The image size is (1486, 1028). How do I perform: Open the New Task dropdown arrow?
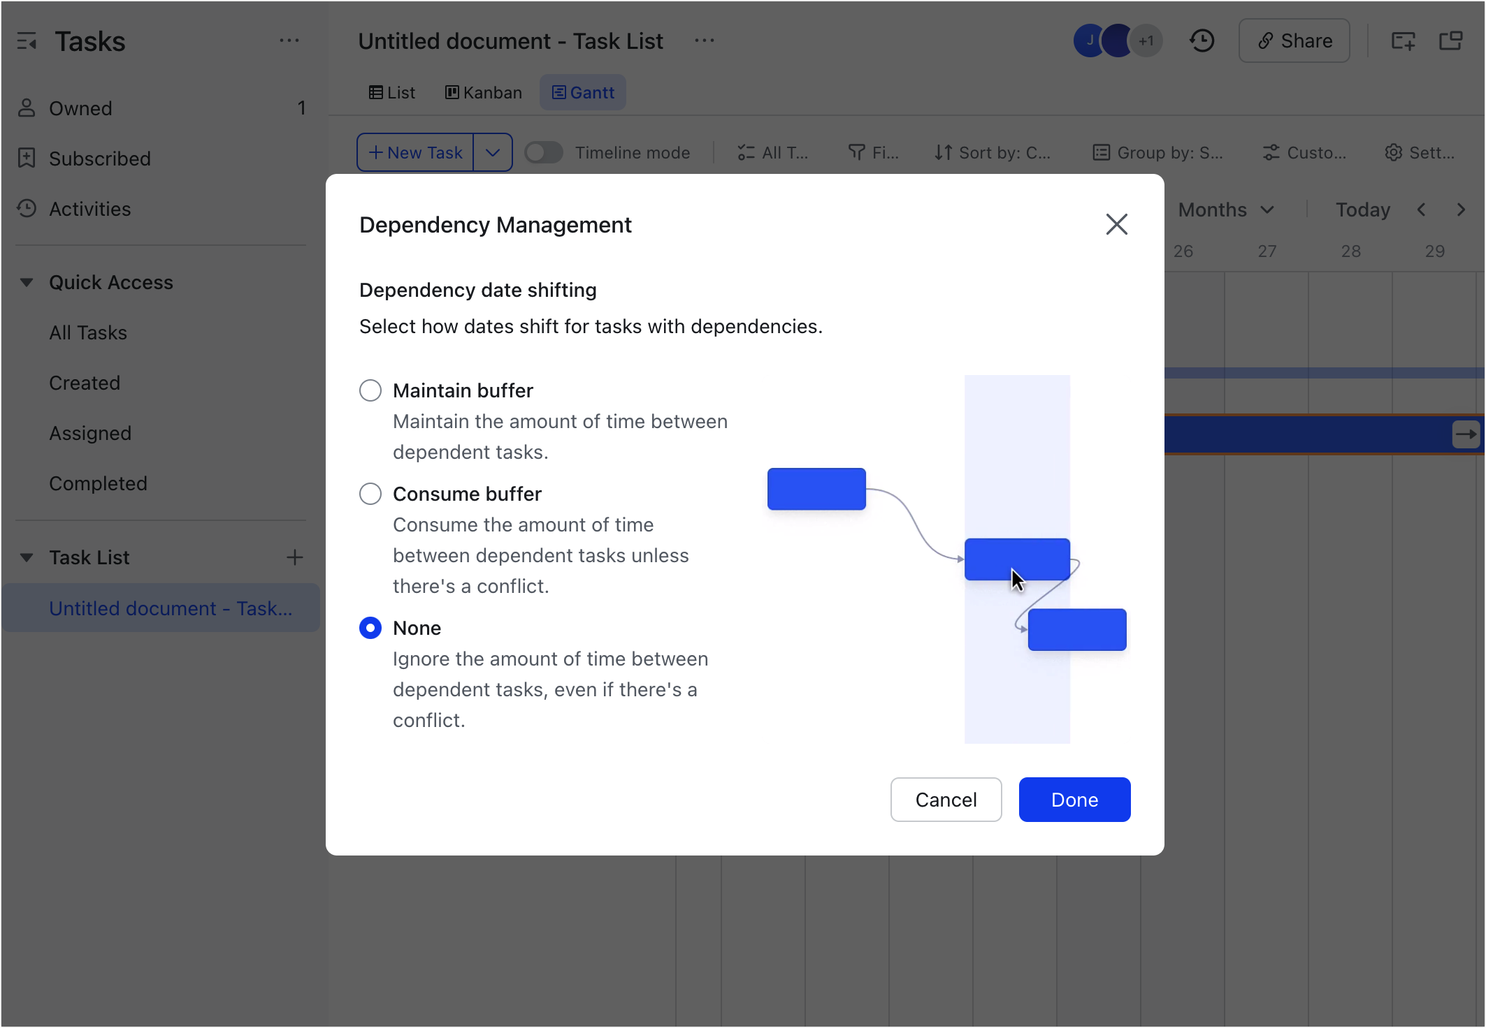(493, 152)
